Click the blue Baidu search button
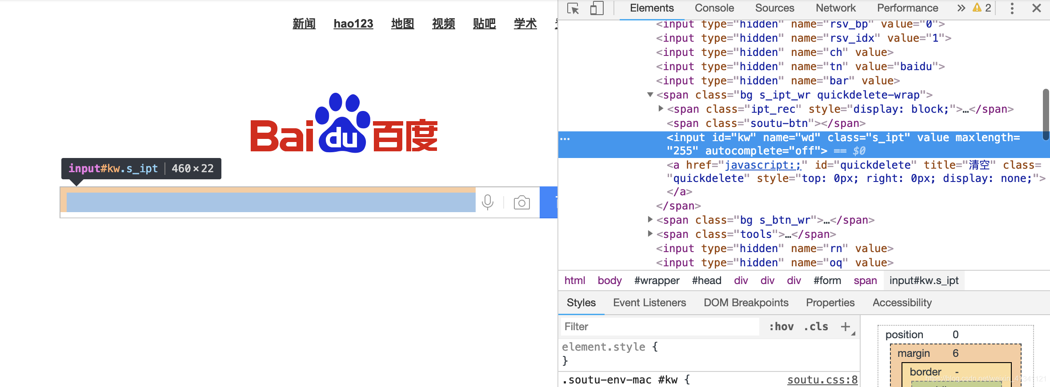The height and width of the screenshot is (387, 1050). tap(549, 202)
